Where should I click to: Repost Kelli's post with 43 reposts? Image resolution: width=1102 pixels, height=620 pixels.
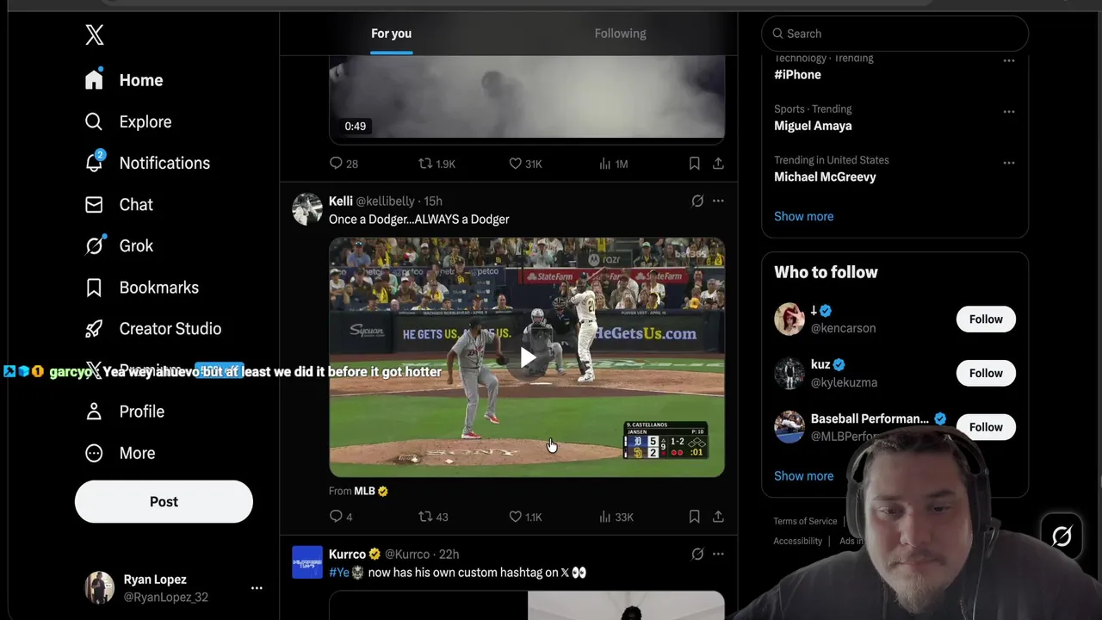433,517
